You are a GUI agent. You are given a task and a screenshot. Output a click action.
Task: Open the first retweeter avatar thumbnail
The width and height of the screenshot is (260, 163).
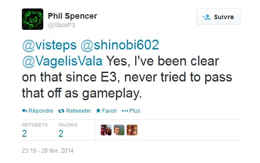(106, 130)
